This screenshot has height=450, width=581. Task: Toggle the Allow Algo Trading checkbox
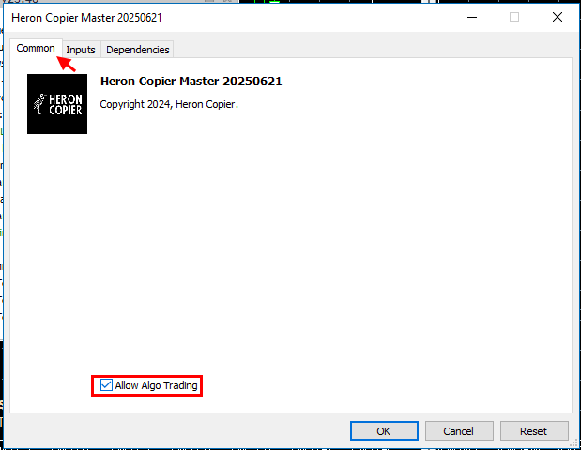click(x=106, y=385)
